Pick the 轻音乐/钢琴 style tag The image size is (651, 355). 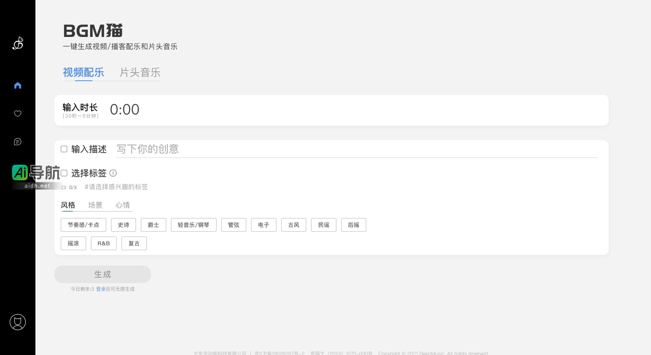[194, 225]
